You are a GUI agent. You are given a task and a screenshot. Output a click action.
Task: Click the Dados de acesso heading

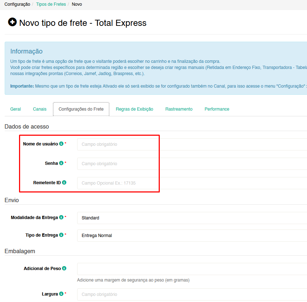(27, 126)
